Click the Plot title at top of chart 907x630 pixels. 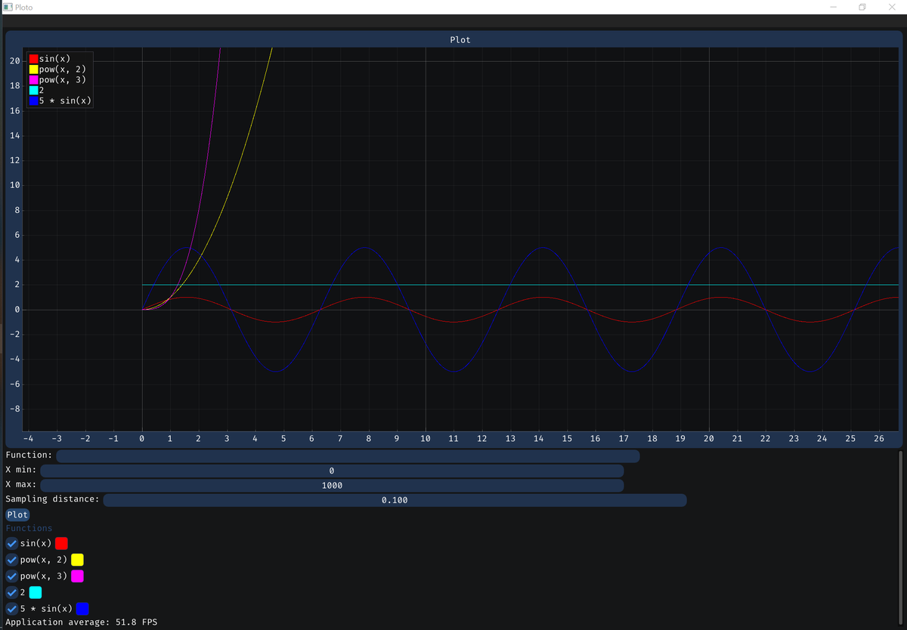tap(460, 39)
